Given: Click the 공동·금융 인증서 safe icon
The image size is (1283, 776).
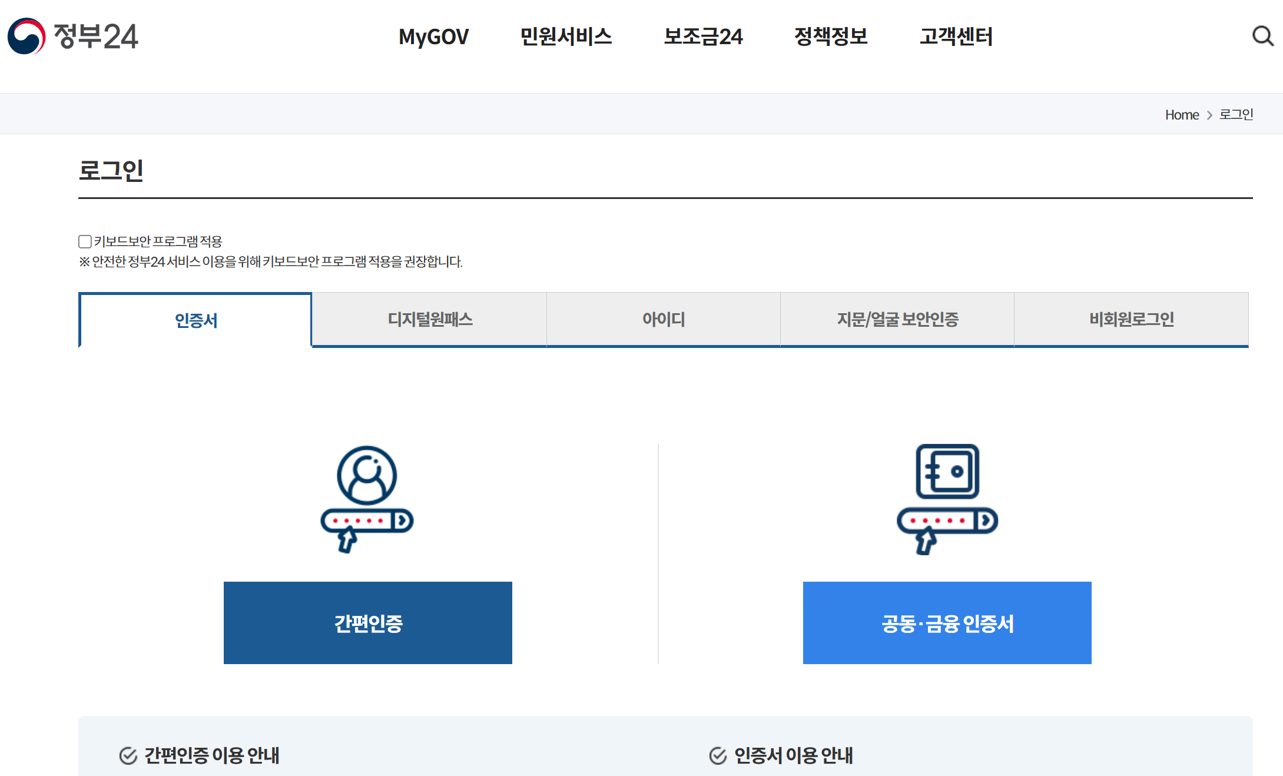Looking at the screenshot, I should pos(947,499).
